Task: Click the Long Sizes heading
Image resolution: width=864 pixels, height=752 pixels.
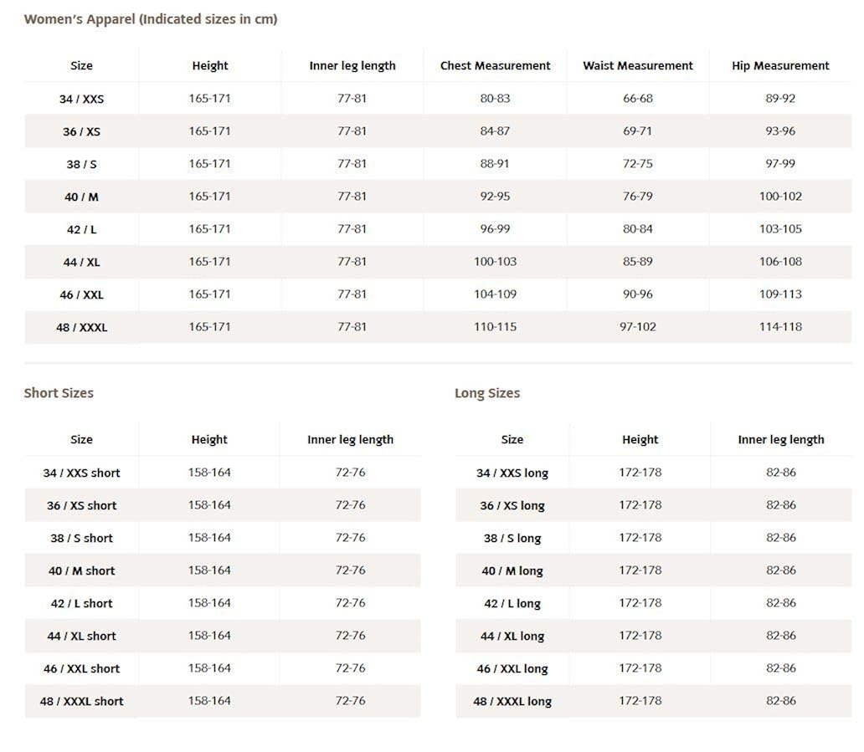Action: point(487,393)
